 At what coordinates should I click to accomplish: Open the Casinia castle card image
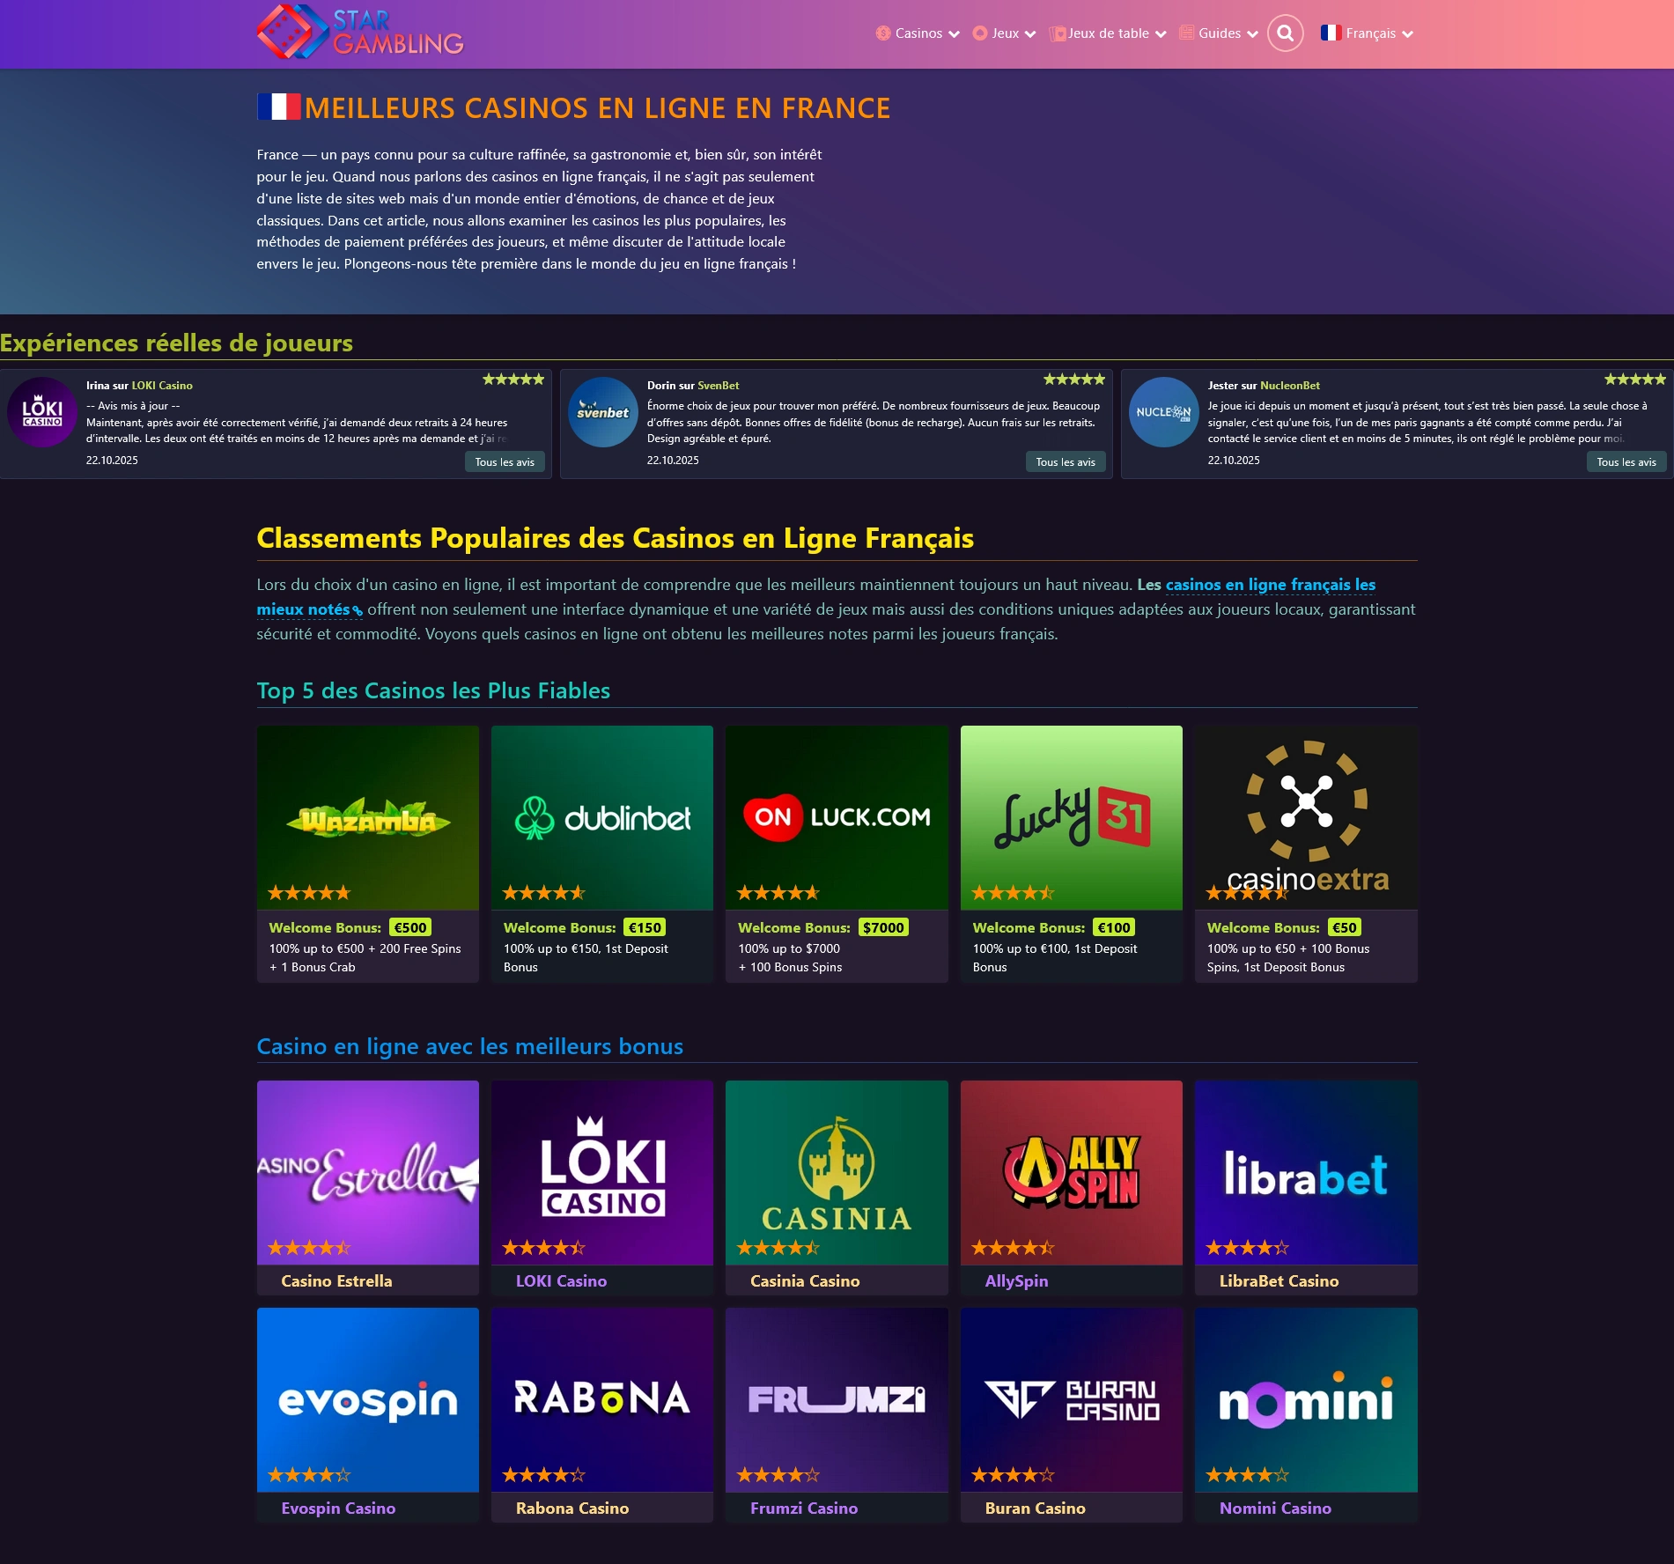837,1172
